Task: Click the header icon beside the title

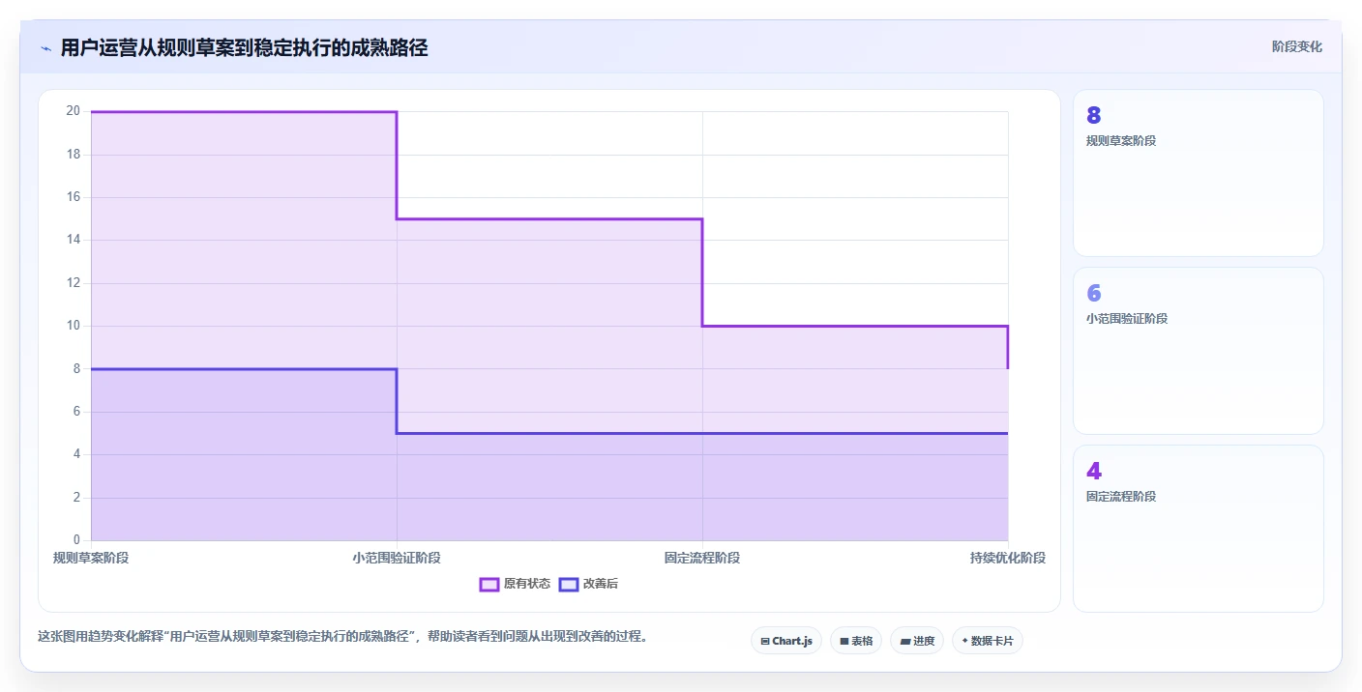Action: point(46,48)
